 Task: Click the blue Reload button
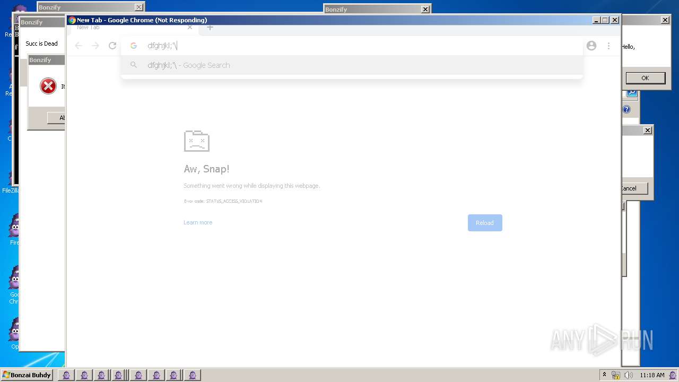[485, 223]
